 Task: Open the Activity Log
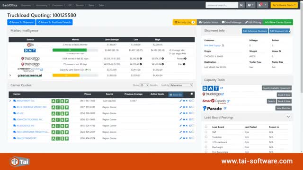tap(185, 22)
